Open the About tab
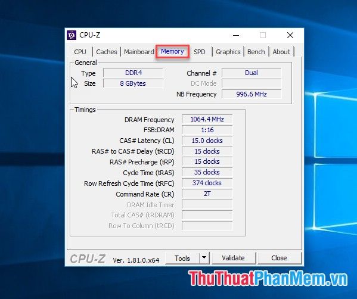 click(x=281, y=52)
